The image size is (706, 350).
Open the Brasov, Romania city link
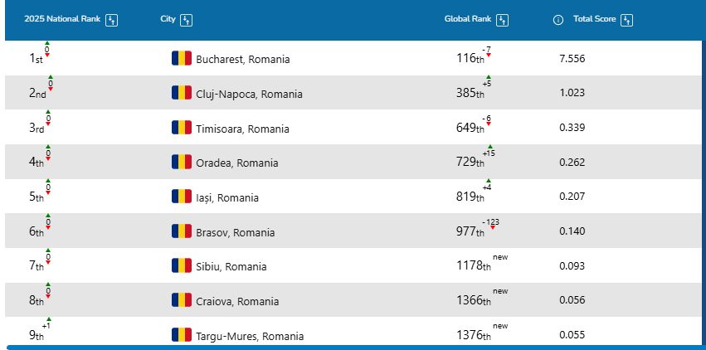tap(236, 232)
